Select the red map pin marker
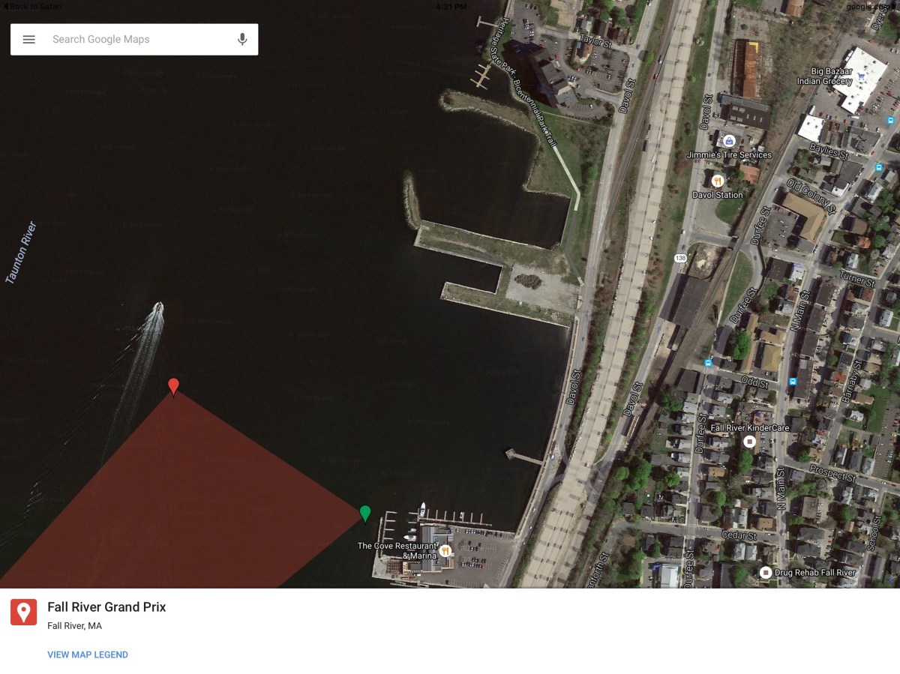Screen dimensions: 900x674 click(x=173, y=386)
